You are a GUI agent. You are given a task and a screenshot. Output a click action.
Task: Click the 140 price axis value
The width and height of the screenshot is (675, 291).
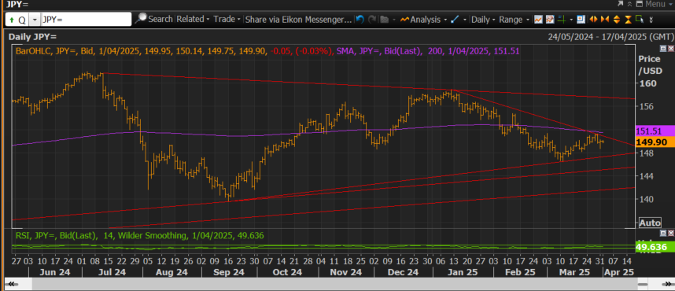tap(646, 199)
